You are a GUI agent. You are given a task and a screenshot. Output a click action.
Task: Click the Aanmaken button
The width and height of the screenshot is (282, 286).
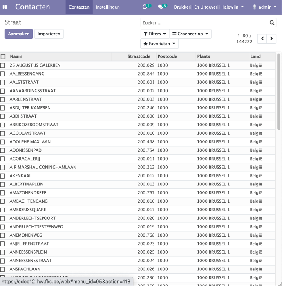pyautogui.click(x=19, y=34)
